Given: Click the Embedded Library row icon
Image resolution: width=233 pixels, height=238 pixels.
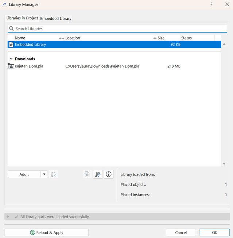Looking at the screenshot, I should 11,45.
